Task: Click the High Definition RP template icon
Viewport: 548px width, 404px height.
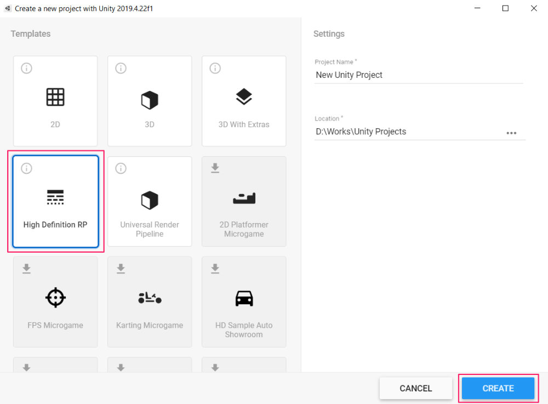Action: (55, 197)
